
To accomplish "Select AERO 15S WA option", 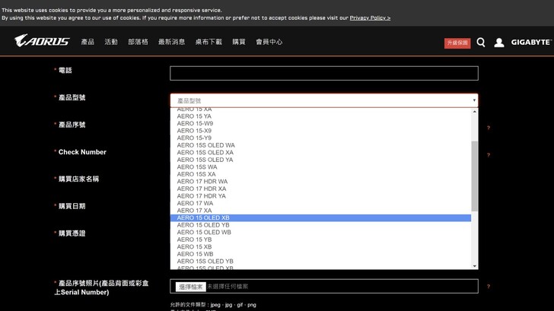I will tap(320, 167).
